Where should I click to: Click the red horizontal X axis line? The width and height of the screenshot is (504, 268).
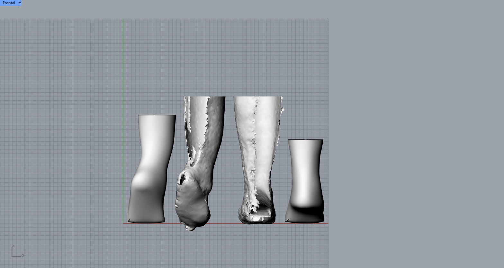pyautogui.click(x=225, y=223)
